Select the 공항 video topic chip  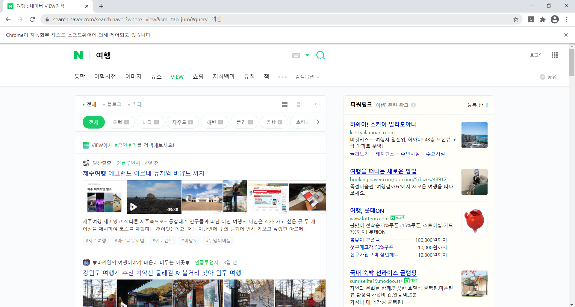pos(274,122)
